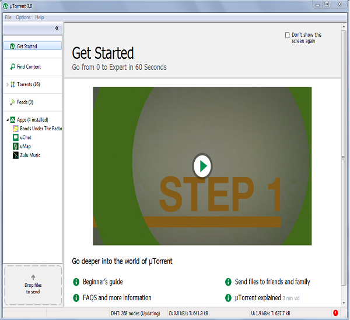The width and height of the screenshot is (350, 320).
Task: Open the uChat app icon
Action: (x=16, y=137)
